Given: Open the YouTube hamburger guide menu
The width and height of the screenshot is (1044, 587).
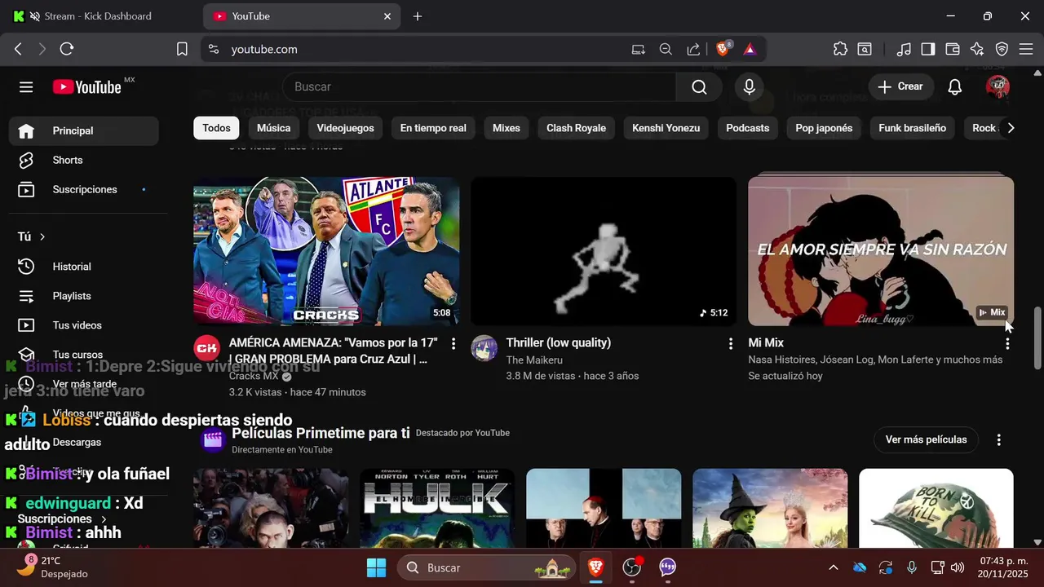Looking at the screenshot, I should click(x=26, y=87).
